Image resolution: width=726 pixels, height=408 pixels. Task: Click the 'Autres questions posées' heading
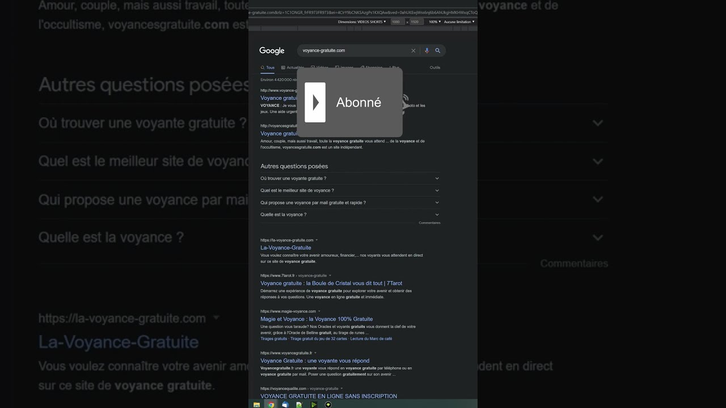click(294, 166)
